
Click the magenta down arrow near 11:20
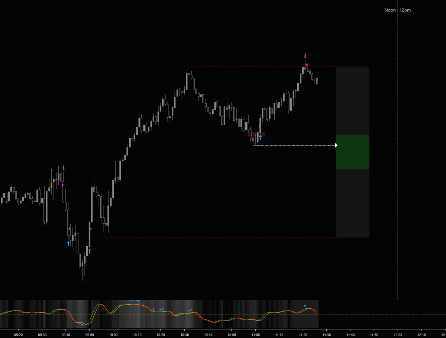tap(306, 56)
